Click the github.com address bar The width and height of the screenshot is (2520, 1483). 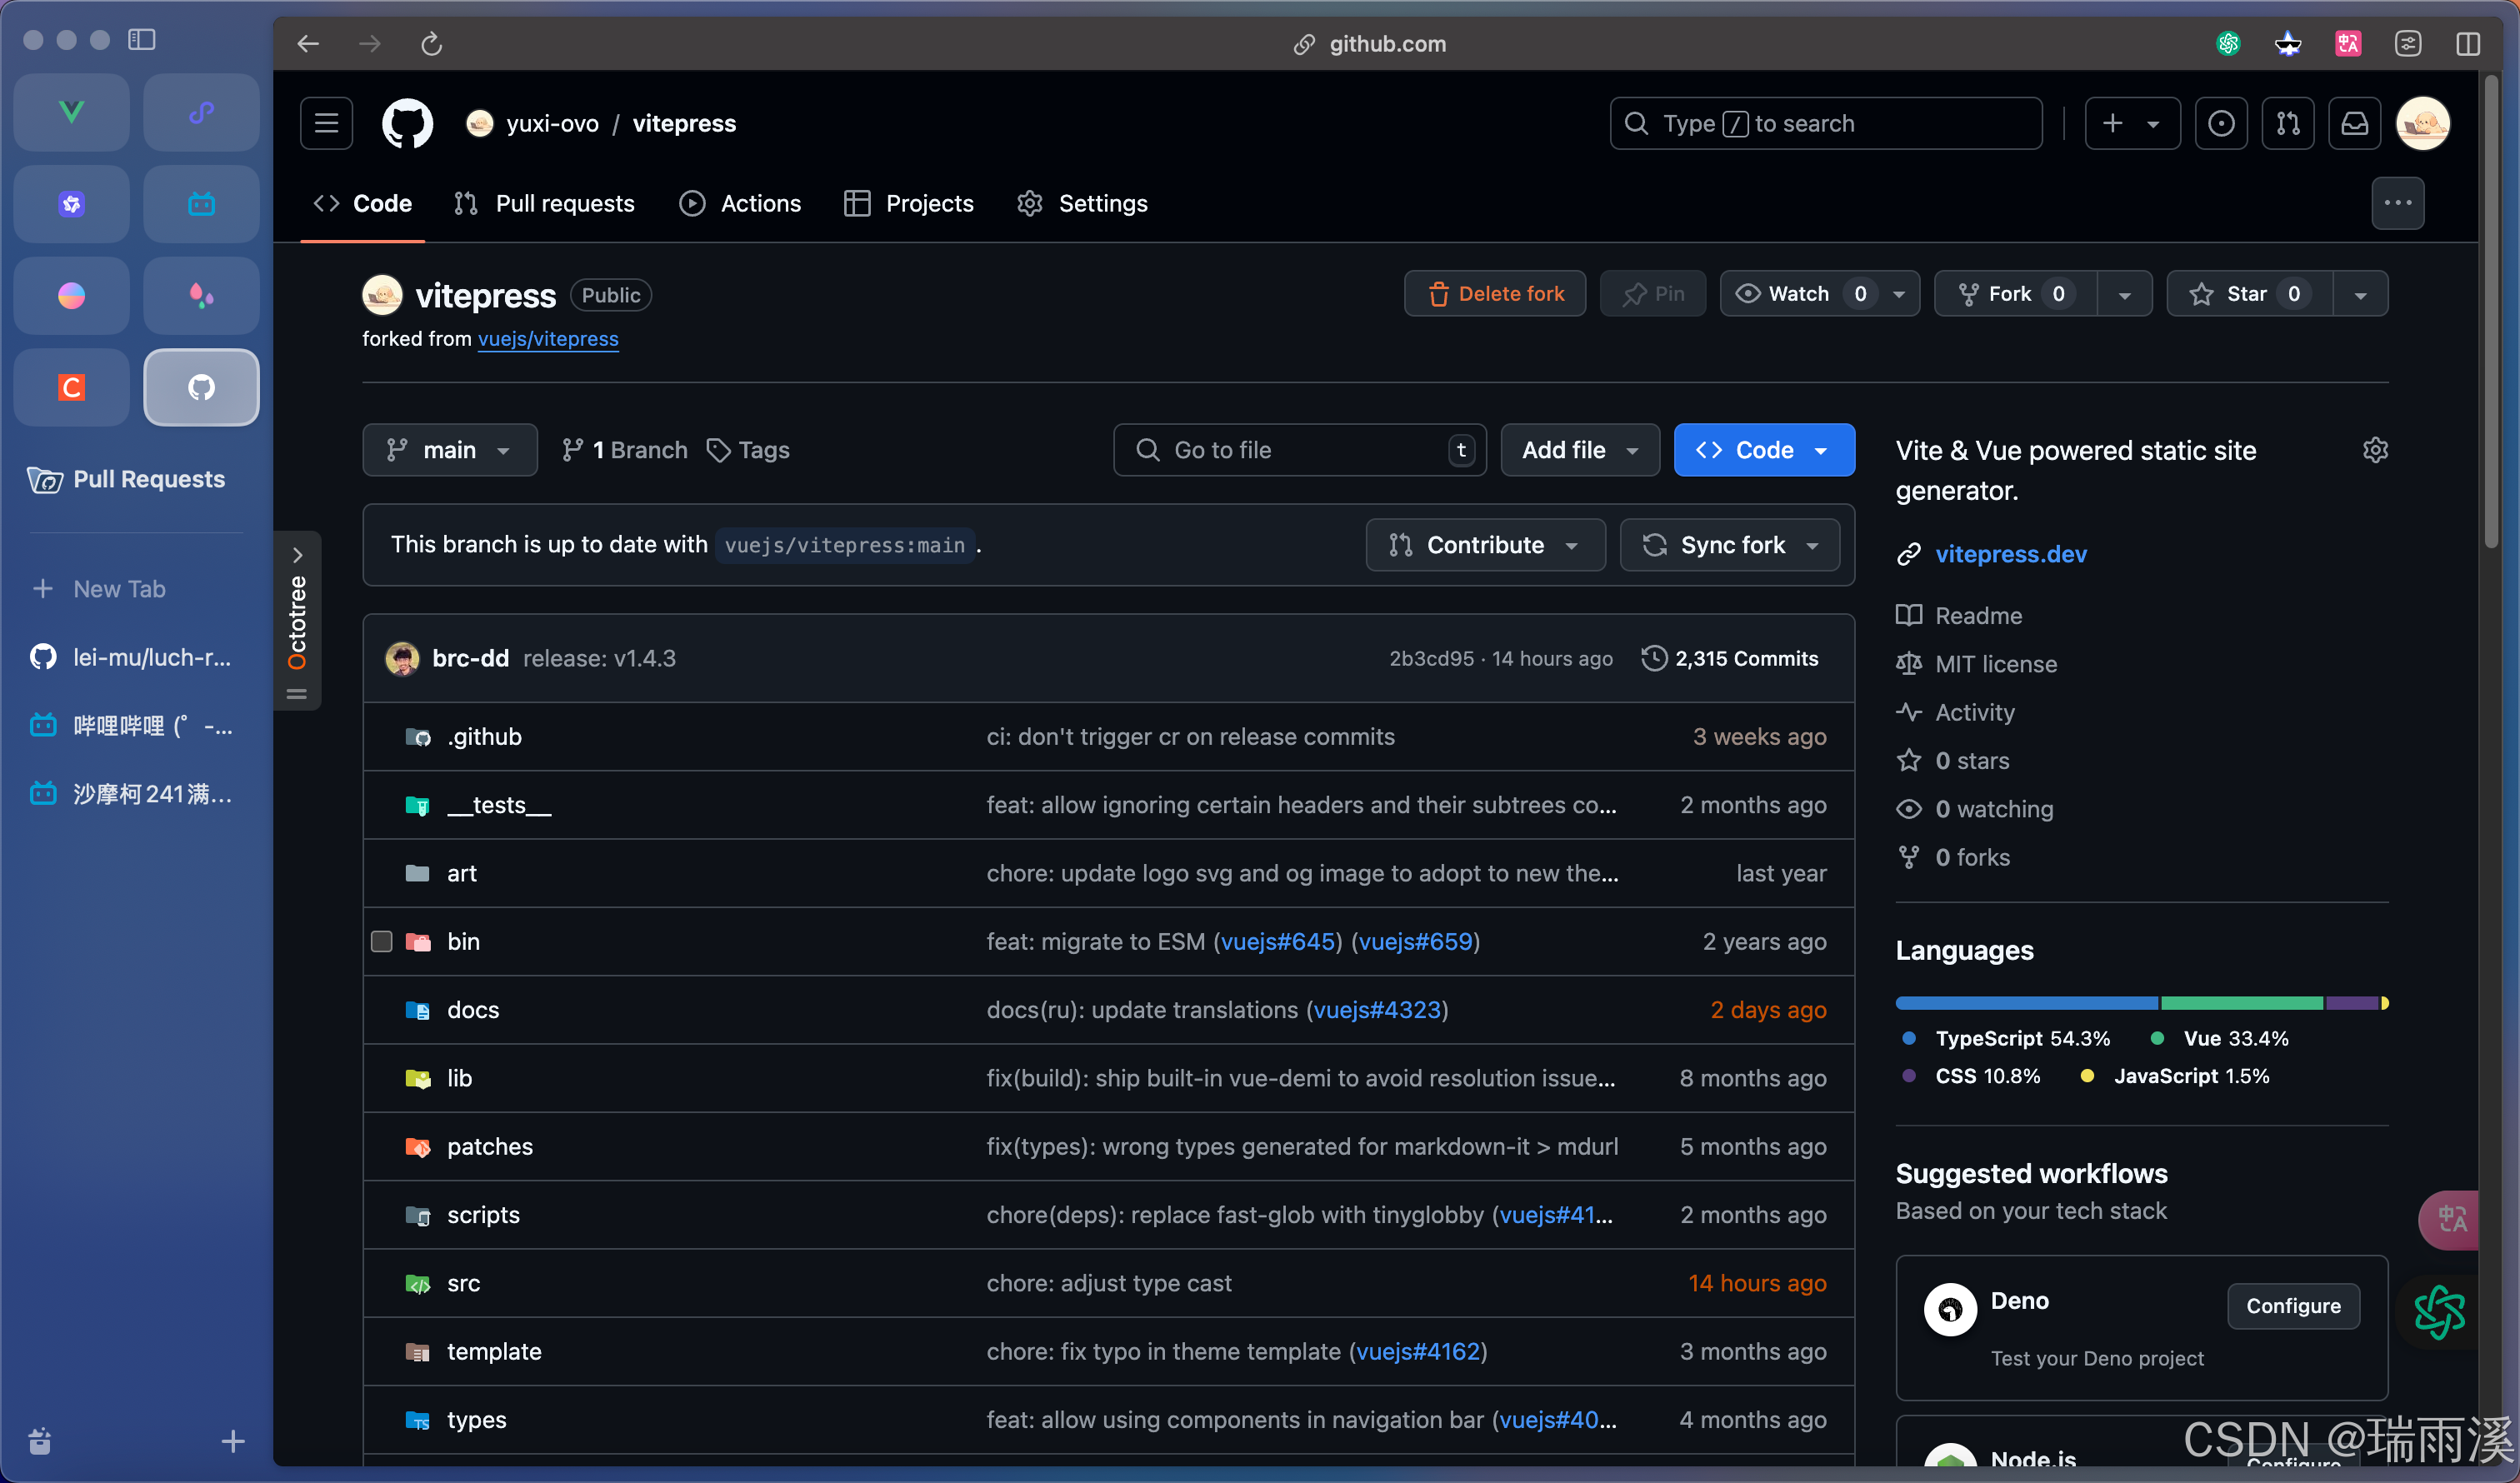(x=1370, y=43)
